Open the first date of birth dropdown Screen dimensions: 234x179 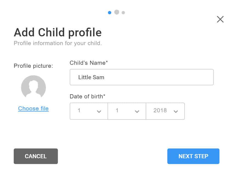89,111
